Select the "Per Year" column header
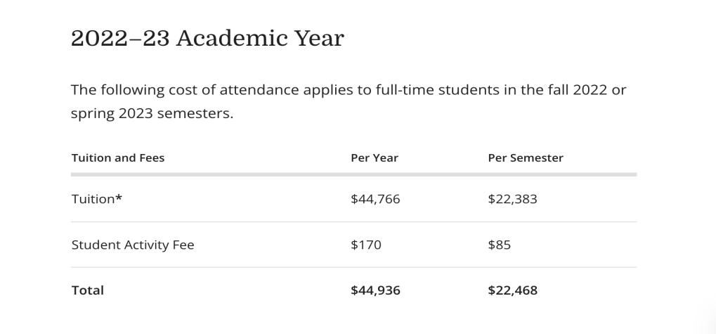 (375, 158)
